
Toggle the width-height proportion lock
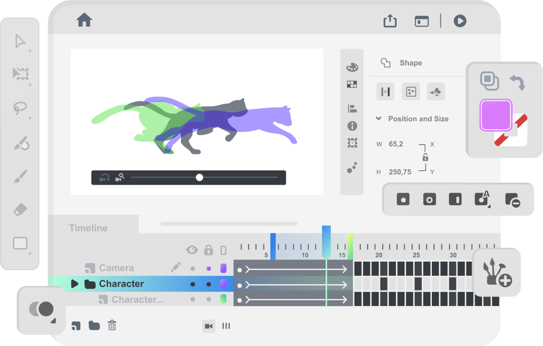(425, 158)
